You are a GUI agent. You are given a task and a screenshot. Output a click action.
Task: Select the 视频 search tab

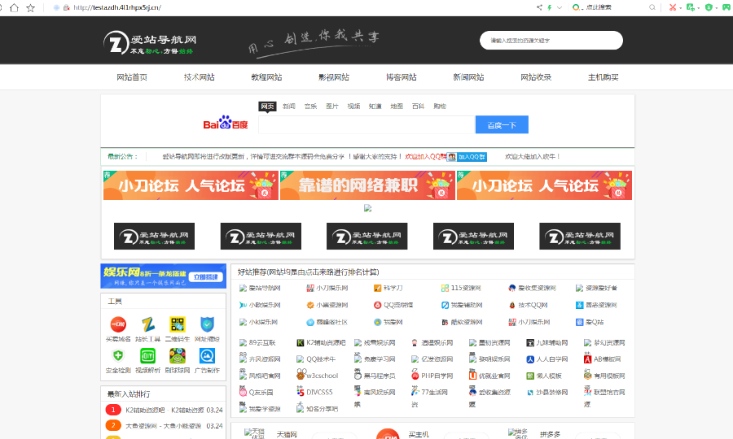pos(353,106)
